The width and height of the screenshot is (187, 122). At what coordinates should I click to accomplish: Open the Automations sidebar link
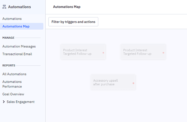point(12,19)
